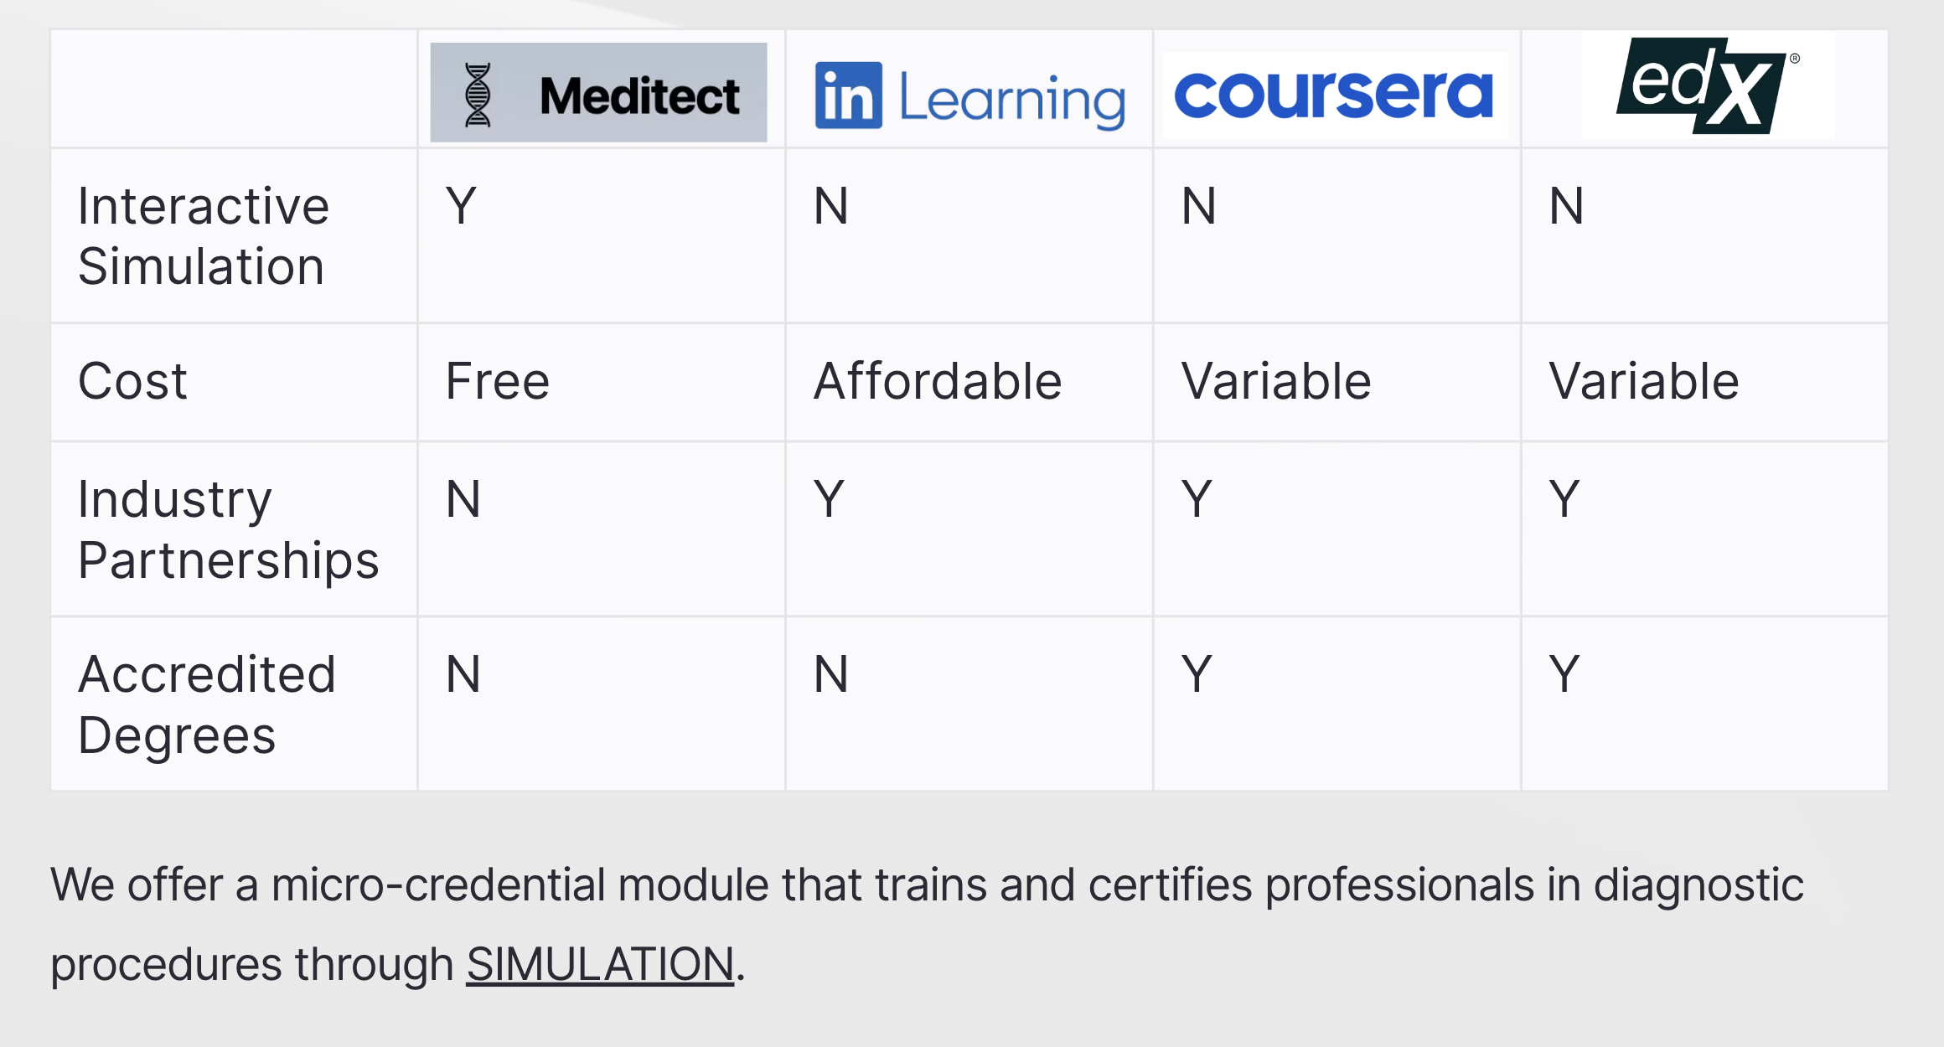Click the Meditect DNA helix icon
1944x1047 pixels.
point(478,95)
